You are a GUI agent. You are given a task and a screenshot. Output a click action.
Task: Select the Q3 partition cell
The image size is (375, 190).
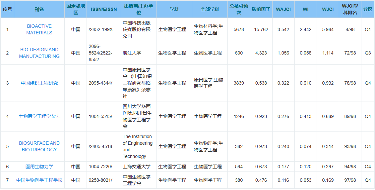click(x=368, y=53)
